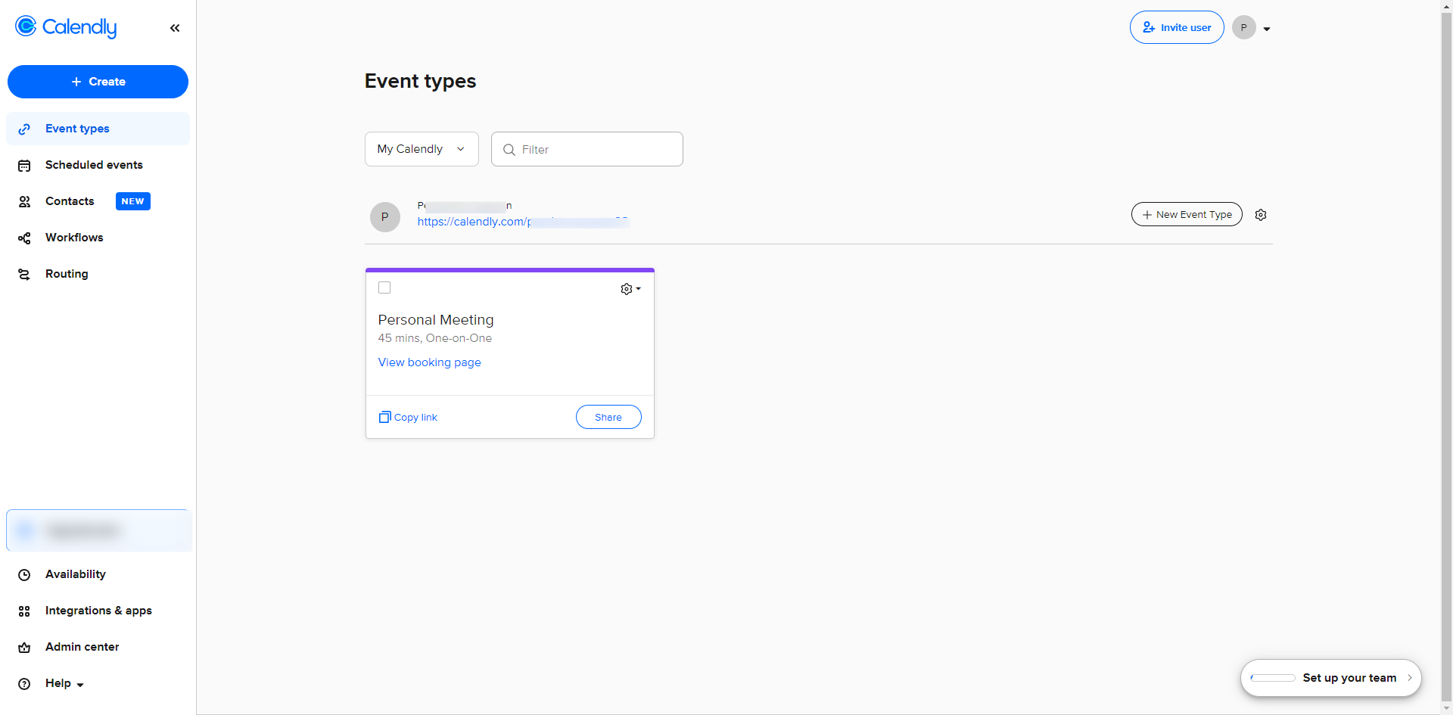Click the New Event Type button

coord(1187,214)
